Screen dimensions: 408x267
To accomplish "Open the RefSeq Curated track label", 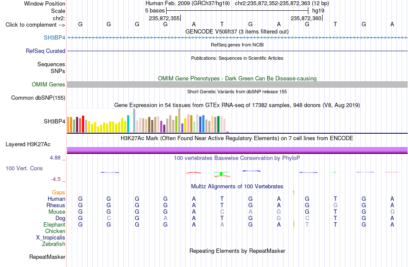I will 45,51.
